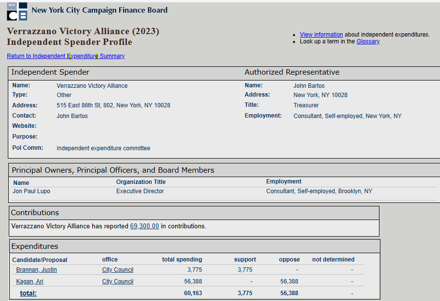Click Principal Owners, Principal Officers header
The image size is (440, 301).
113,170
